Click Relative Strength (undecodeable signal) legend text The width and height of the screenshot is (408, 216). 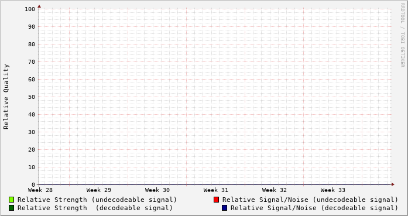pyautogui.click(x=97, y=200)
